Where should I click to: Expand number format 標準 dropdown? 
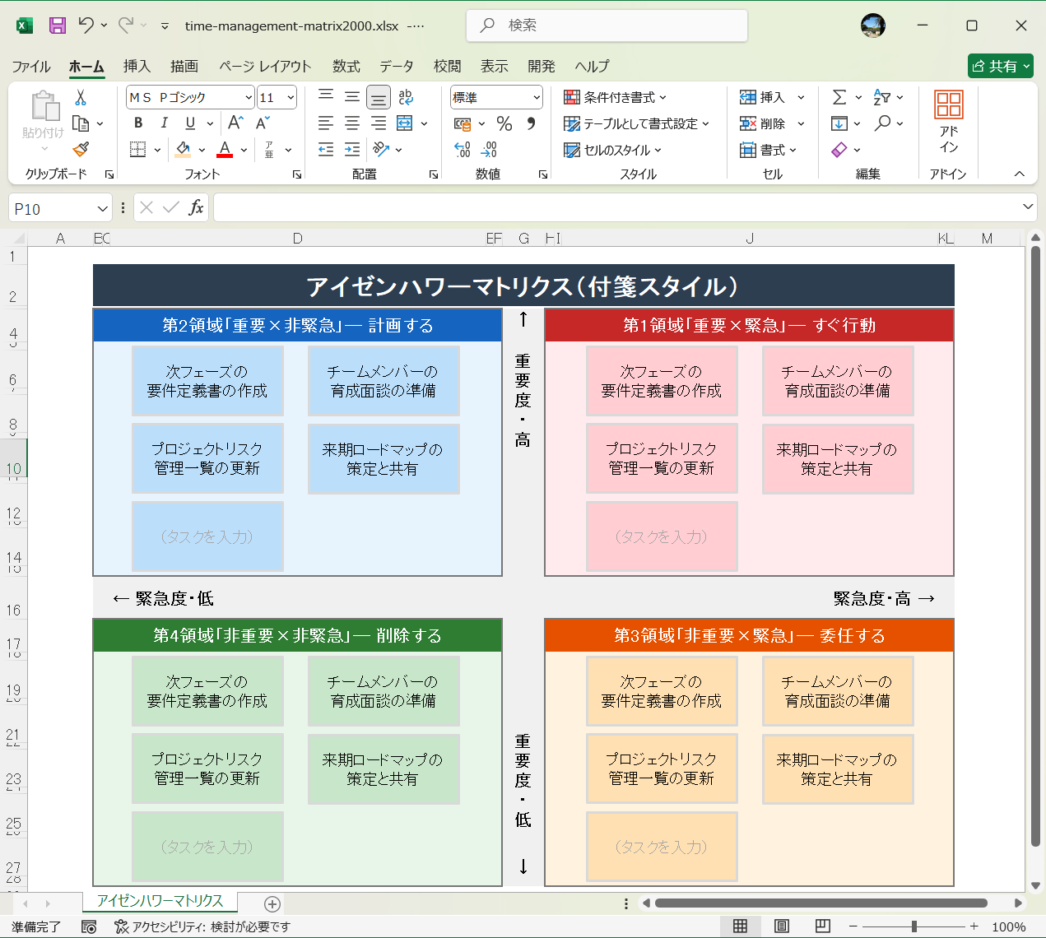[x=537, y=97]
